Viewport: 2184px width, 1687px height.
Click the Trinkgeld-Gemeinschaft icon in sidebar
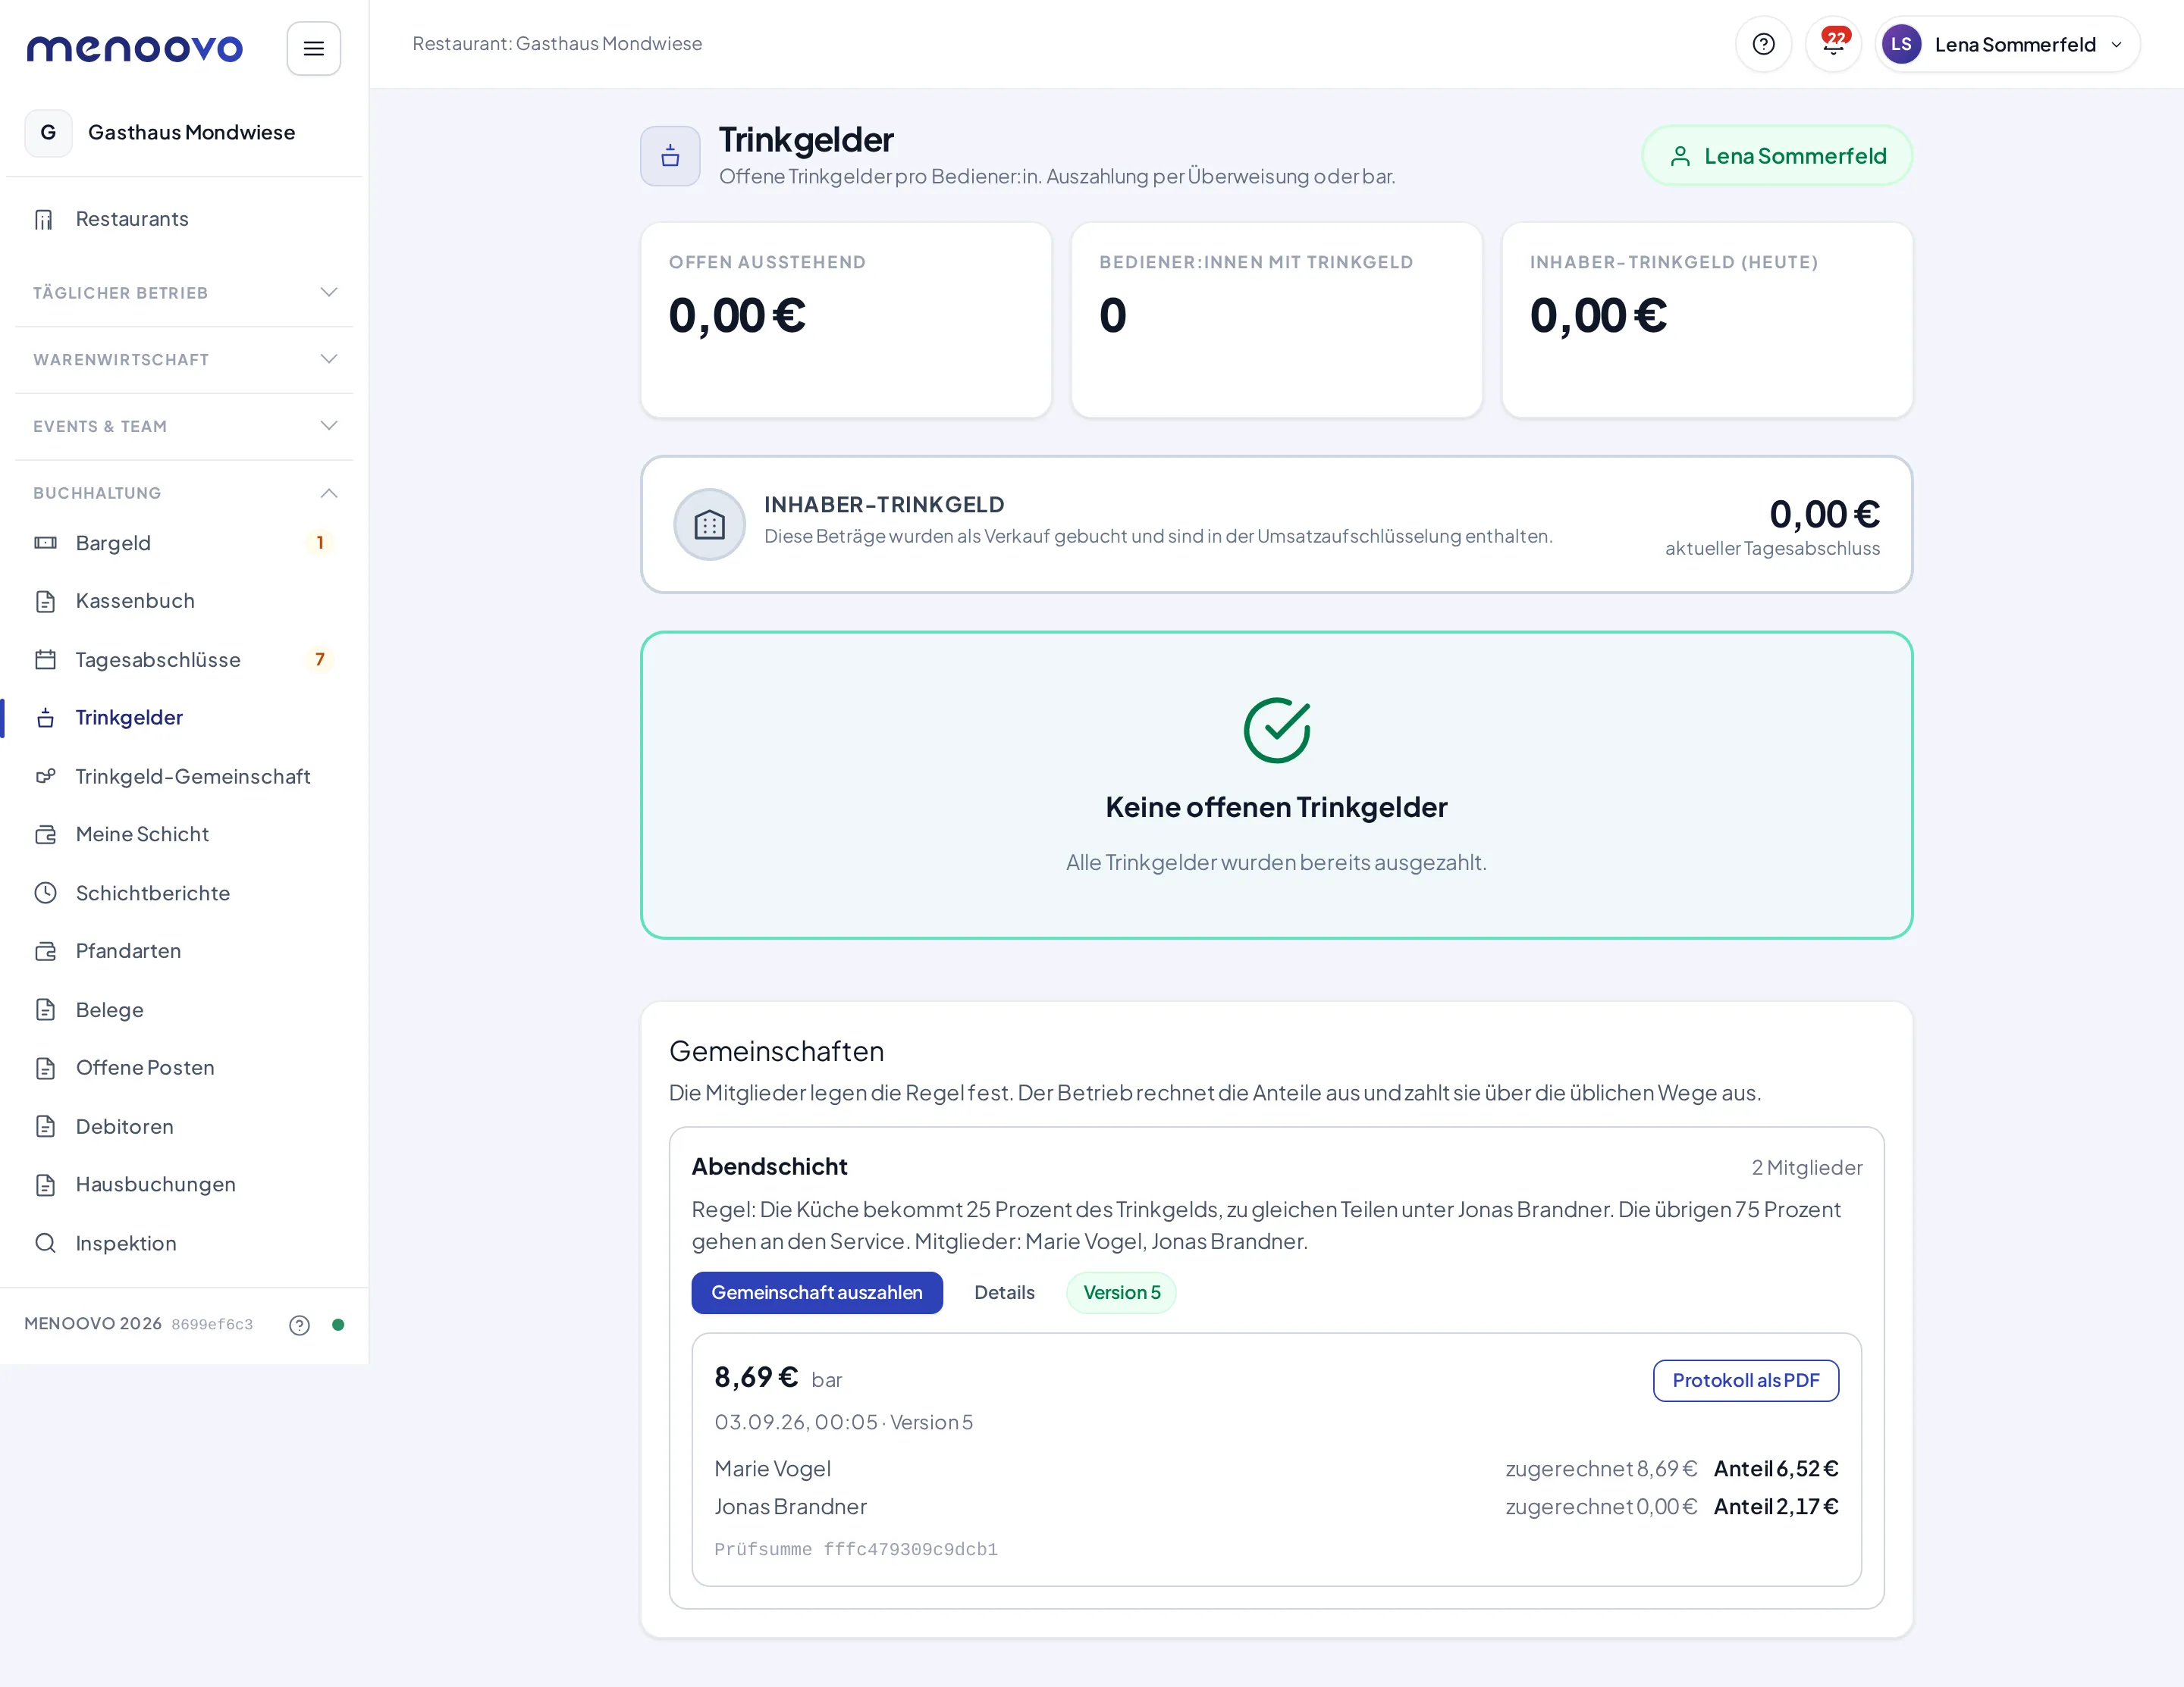tap(45, 777)
